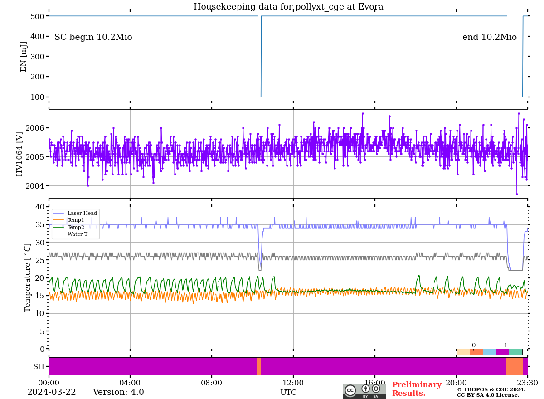Image resolution: width=544 pixels, height=399 pixels.
Task: Click the light blue colorbar swatch
Action: 489,352
